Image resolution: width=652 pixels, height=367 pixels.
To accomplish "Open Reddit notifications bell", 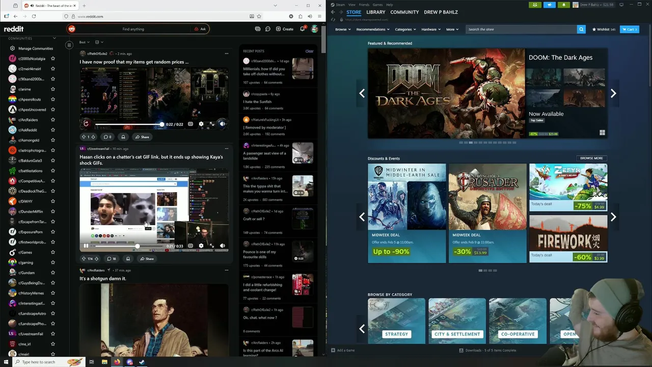I will tap(302, 29).
